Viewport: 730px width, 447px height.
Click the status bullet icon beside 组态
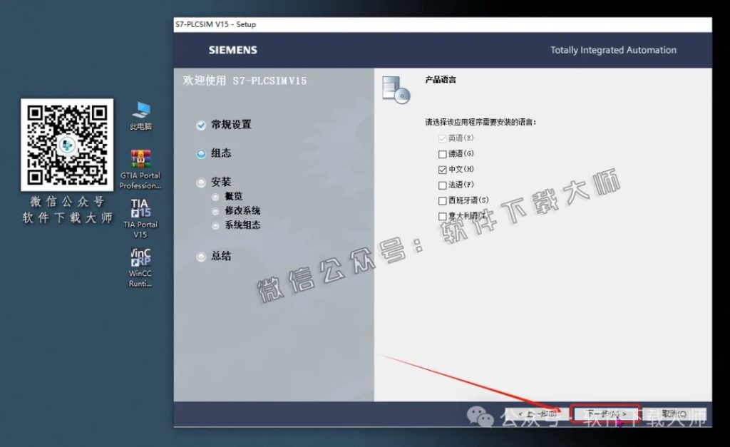201,153
